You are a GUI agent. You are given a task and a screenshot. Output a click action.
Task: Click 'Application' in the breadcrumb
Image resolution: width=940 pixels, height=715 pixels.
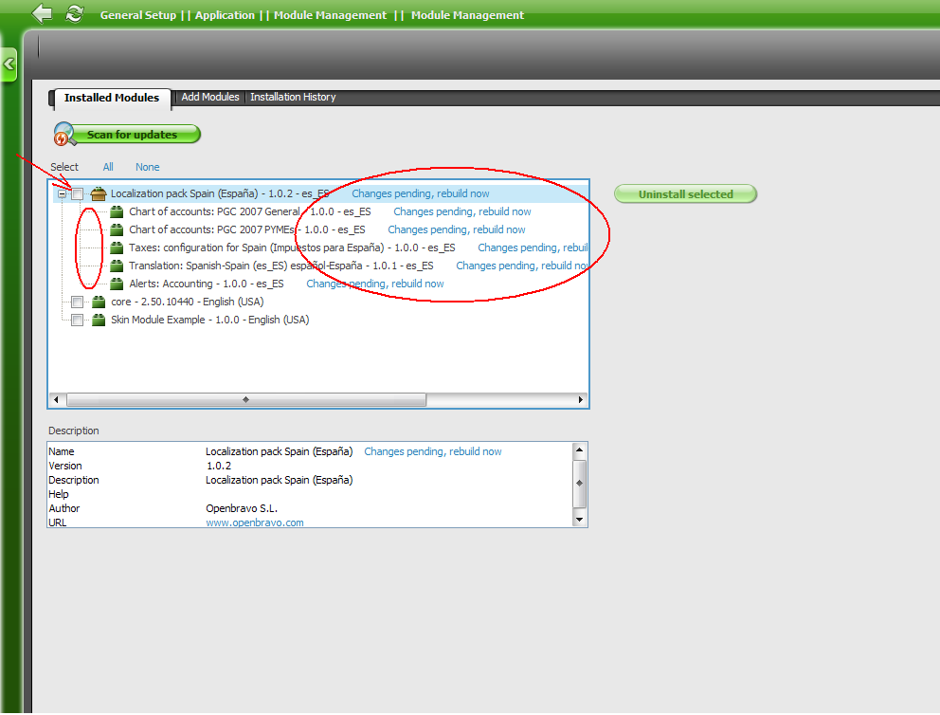(225, 15)
